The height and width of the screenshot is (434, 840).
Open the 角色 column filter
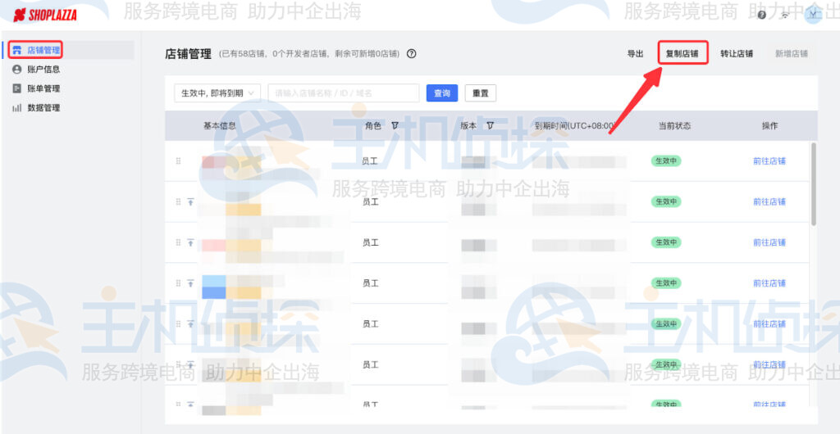pos(395,126)
